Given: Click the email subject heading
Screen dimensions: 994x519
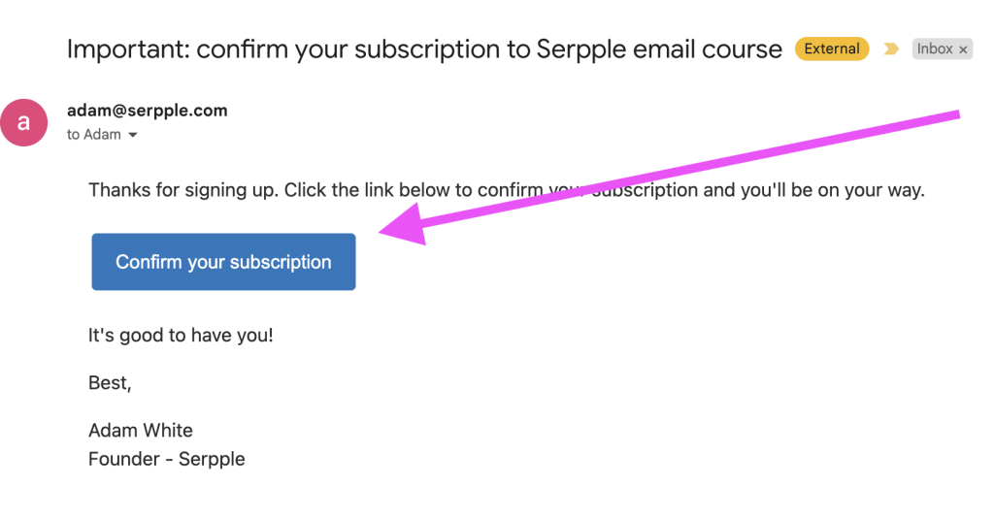Looking at the screenshot, I should [424, 49].
